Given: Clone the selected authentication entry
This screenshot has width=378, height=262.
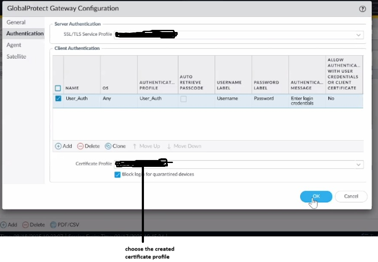Looking at the screenshot, I should [115, 146].
